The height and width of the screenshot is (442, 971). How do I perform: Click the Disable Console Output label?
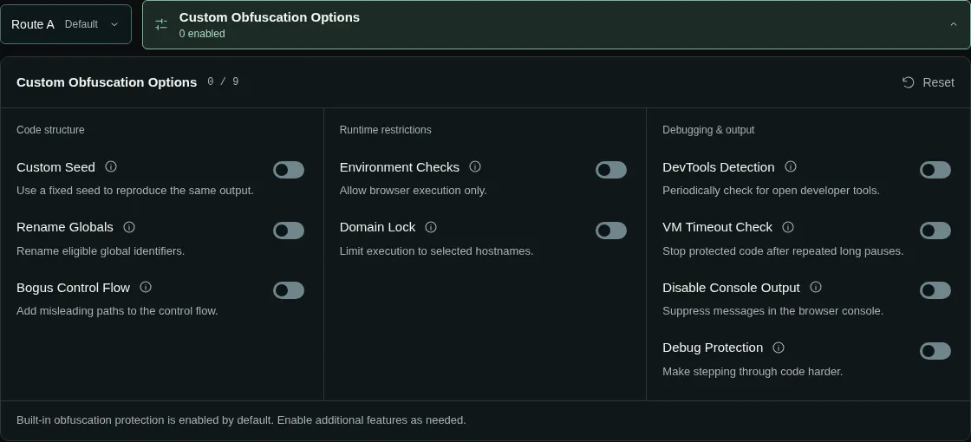(732, 288)
